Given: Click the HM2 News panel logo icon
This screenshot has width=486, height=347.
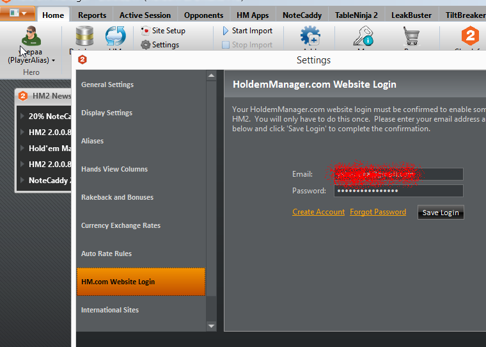Looking at the screenshot, I should 23,96.
